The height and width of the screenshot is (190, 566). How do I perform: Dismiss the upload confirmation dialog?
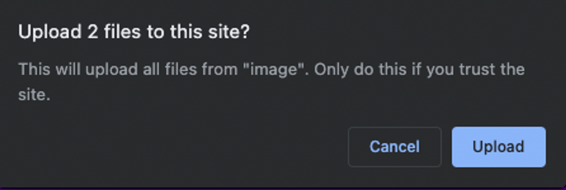pos(395,146)
